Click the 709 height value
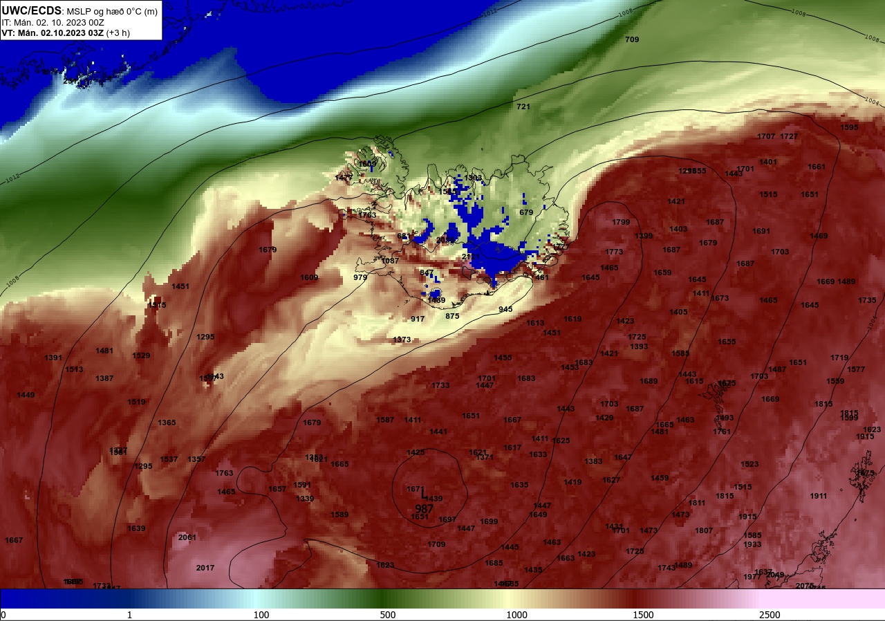885x621 pixels. (632, 39)
